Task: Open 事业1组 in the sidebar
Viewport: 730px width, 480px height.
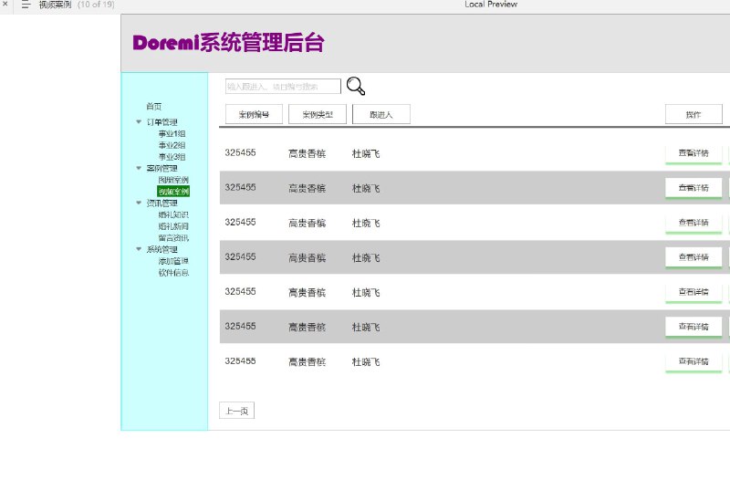Action: [172, 133]
